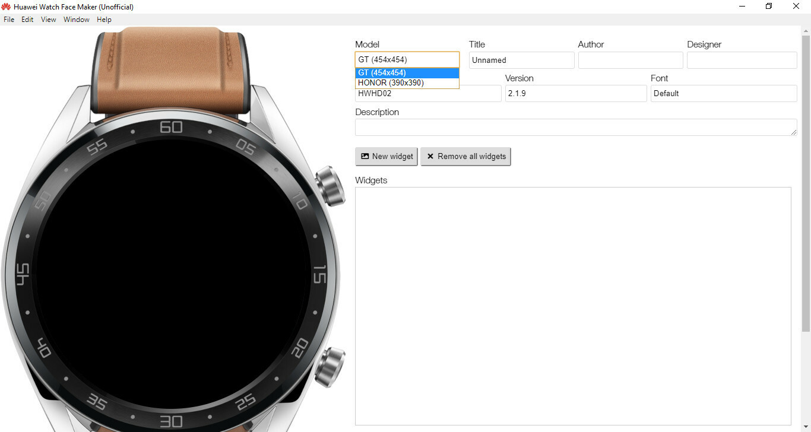Open the Edit menu
This screenshot has height=432, width=811.
27,20
